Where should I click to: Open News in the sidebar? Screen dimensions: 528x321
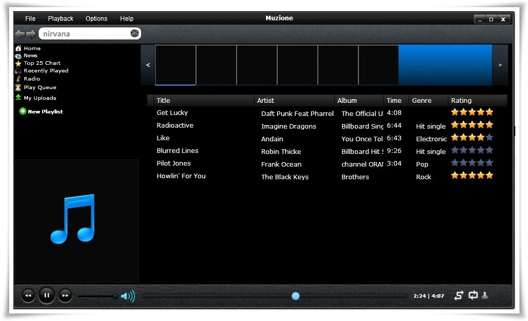tap(30, 55)
